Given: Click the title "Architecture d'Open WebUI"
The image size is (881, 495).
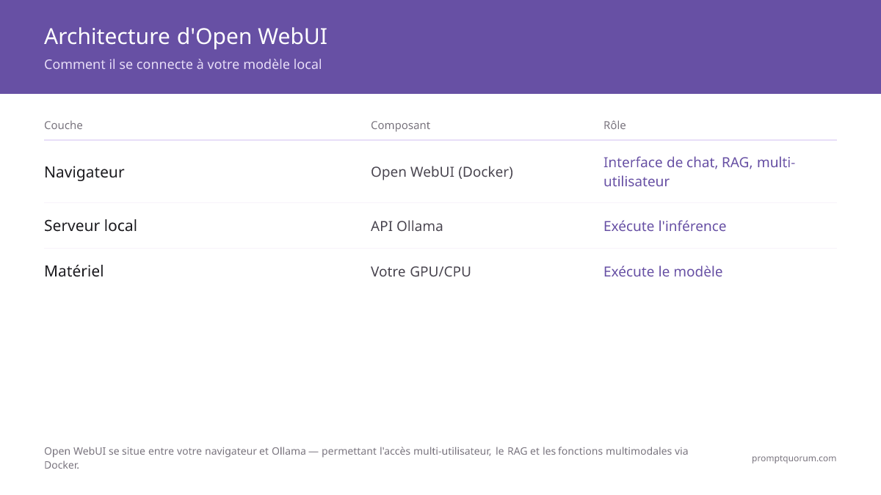Looking at the screenshot, I should 186,36.
